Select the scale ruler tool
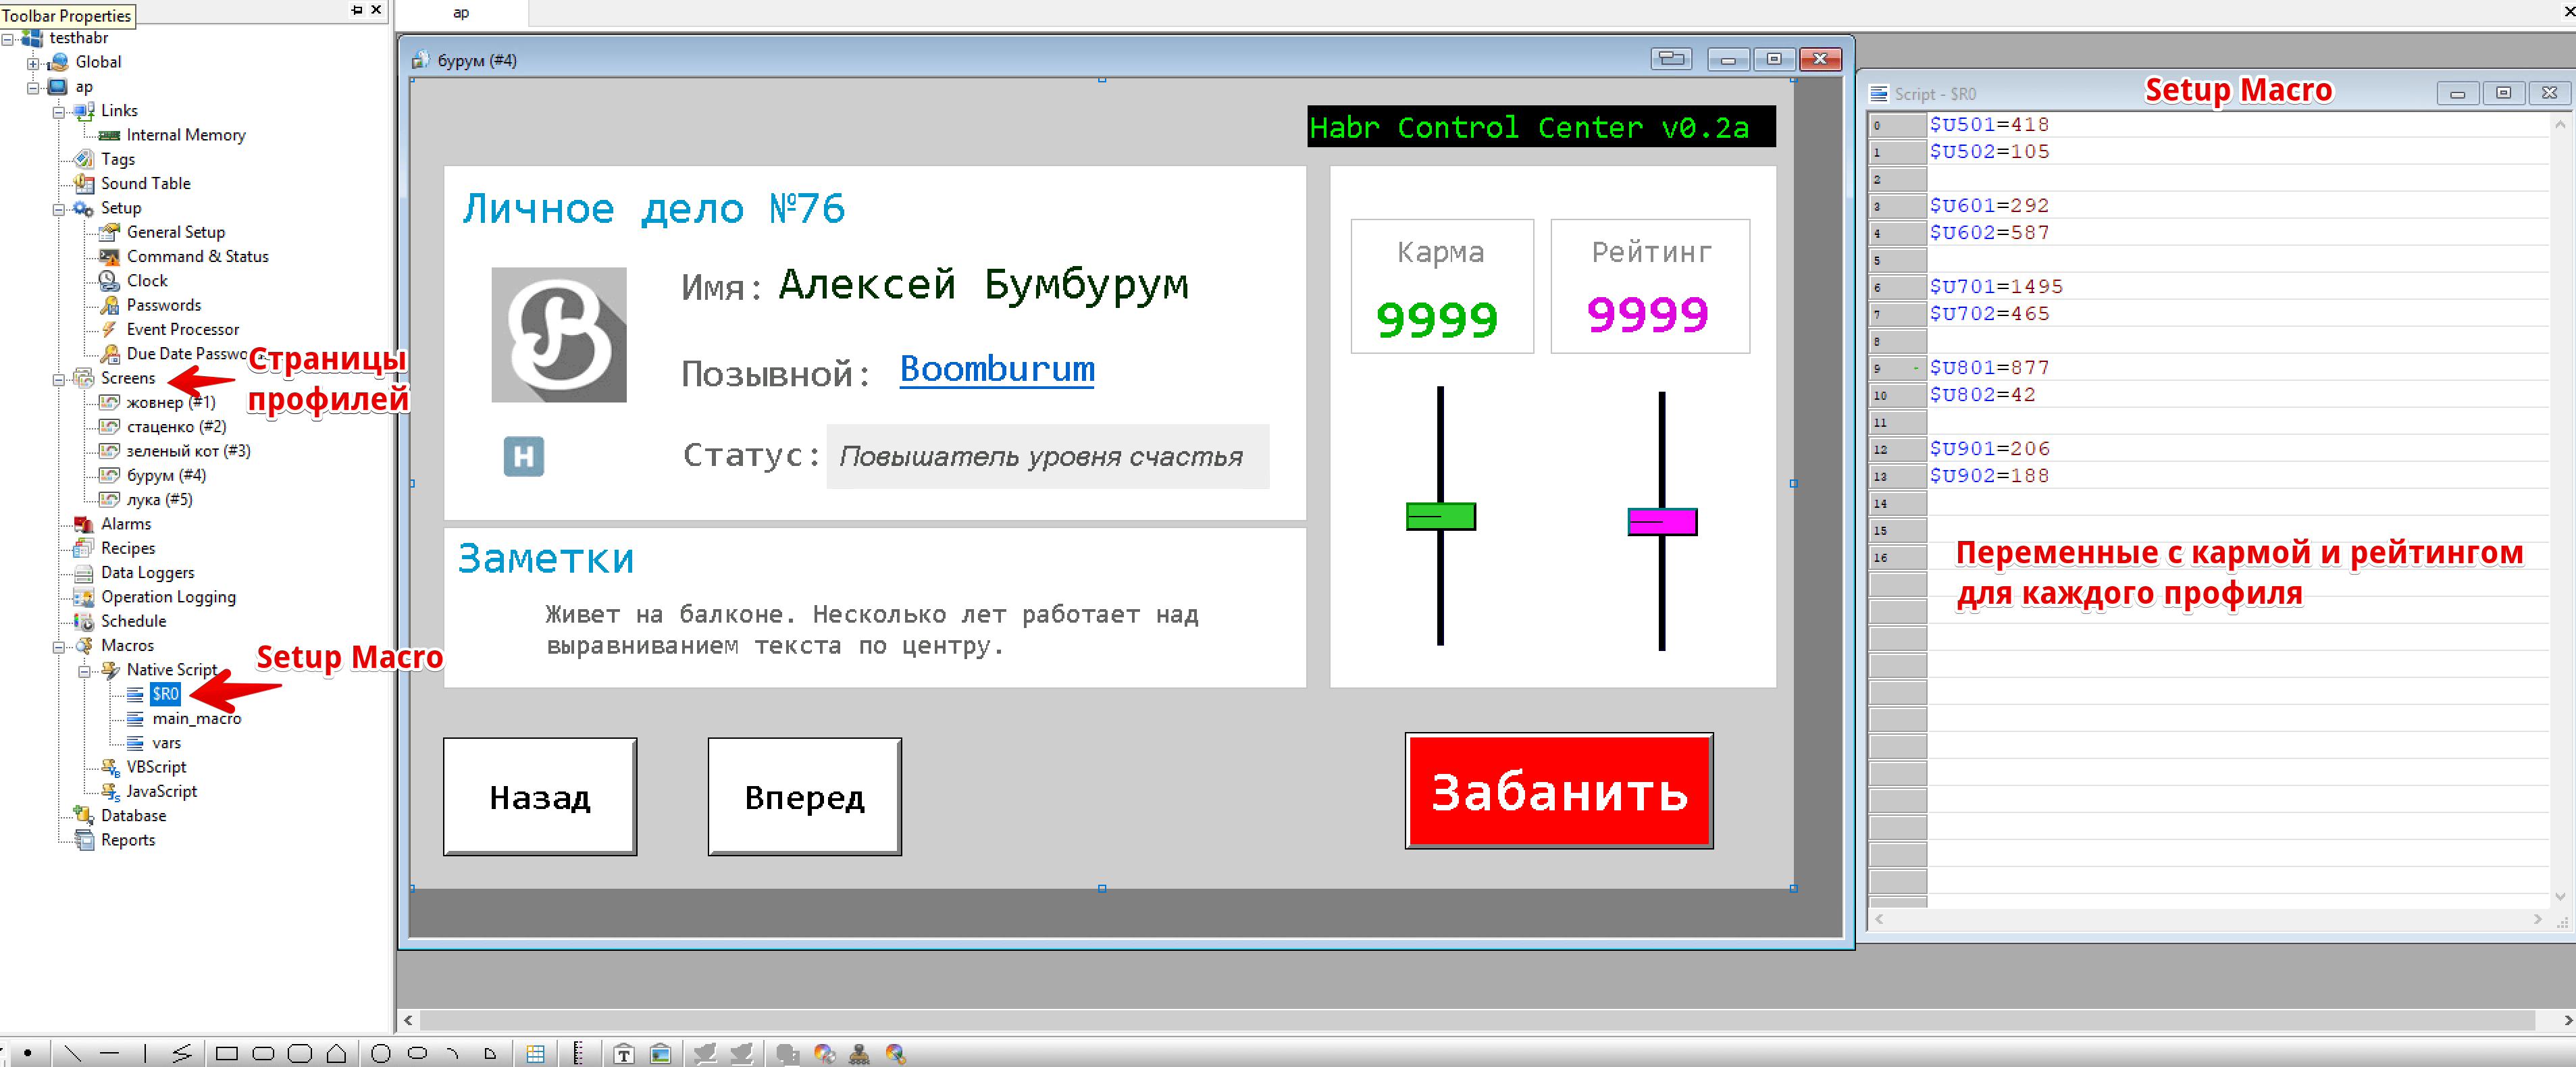This screenshot has width=2576, height=1067. [578, 1053]
